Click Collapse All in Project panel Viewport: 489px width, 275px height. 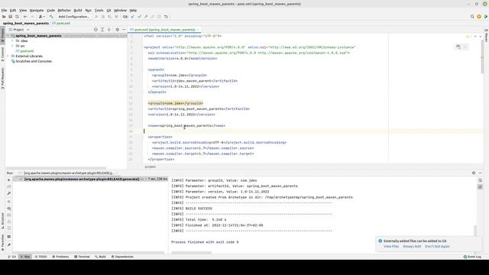(108, 30)
